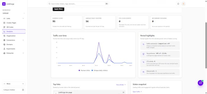Open the More menu chevron

click(x=23, y=84)
